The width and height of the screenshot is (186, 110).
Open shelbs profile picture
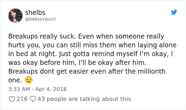point(16,16)
